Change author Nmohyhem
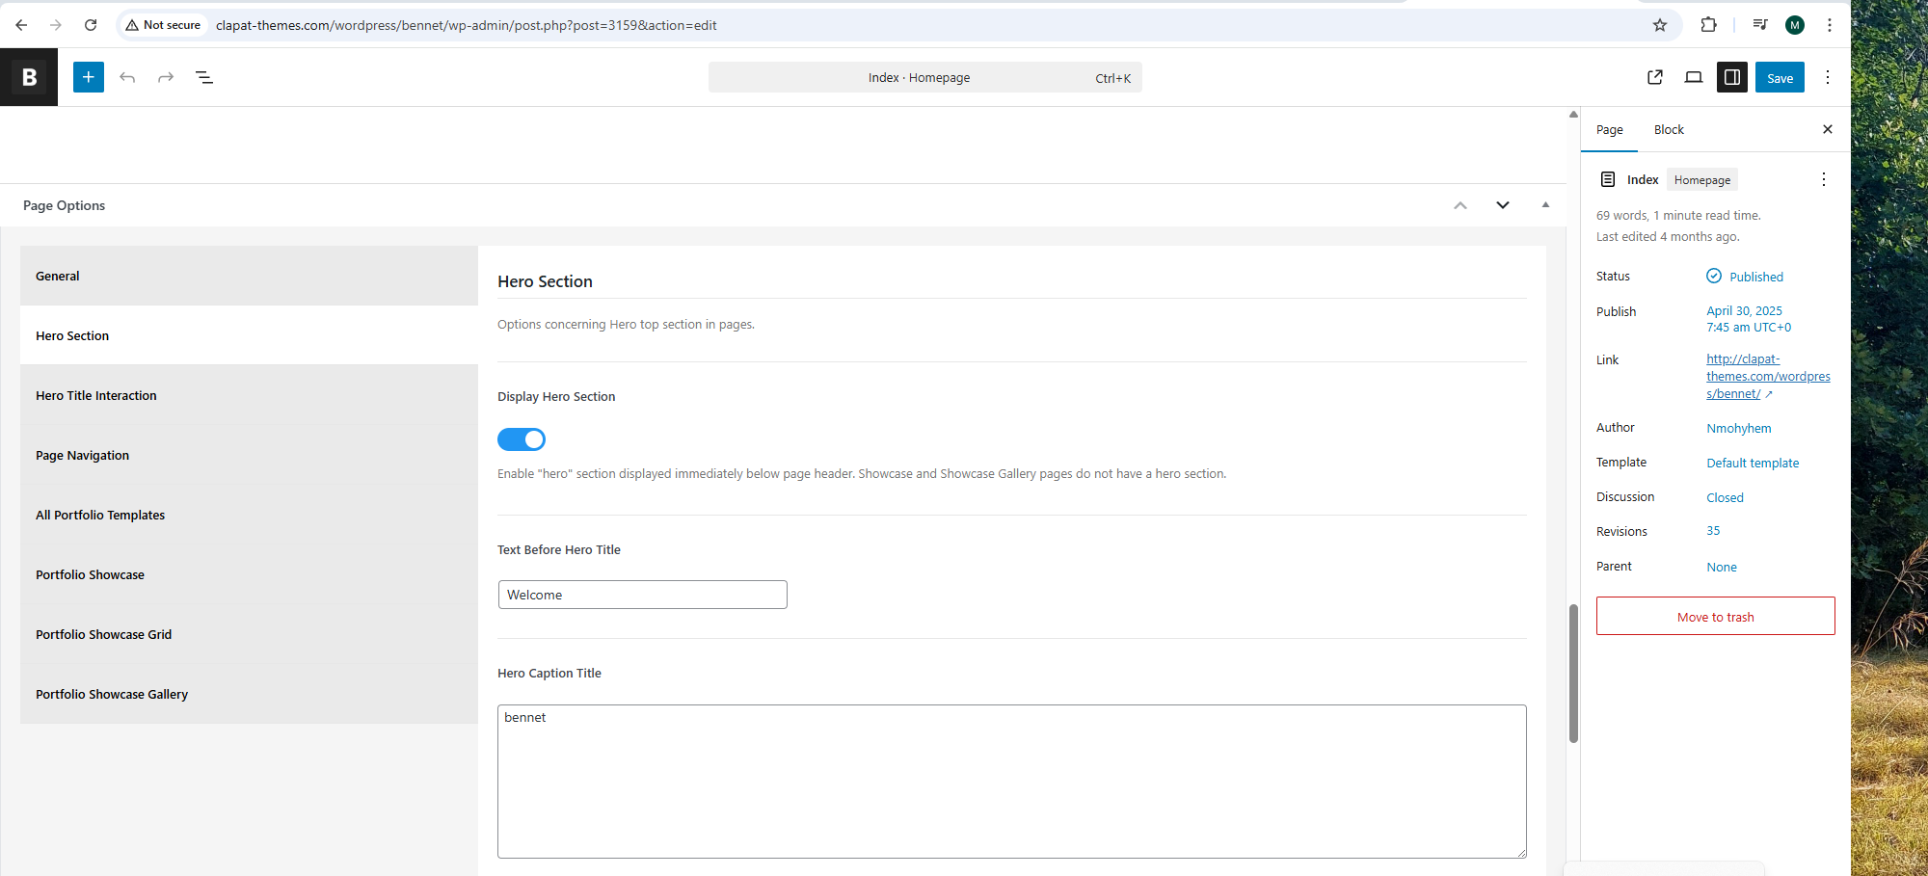Viewport: 1928px width, 876px height. click(x=1738, y=428)
